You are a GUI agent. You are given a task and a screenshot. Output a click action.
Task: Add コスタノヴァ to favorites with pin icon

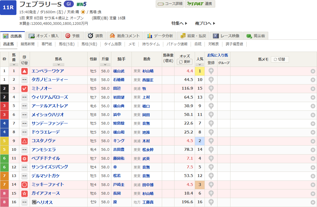coord(211,141)
